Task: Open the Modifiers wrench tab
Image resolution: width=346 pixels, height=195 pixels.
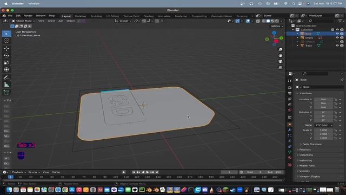Action: [x=290, y=130]
